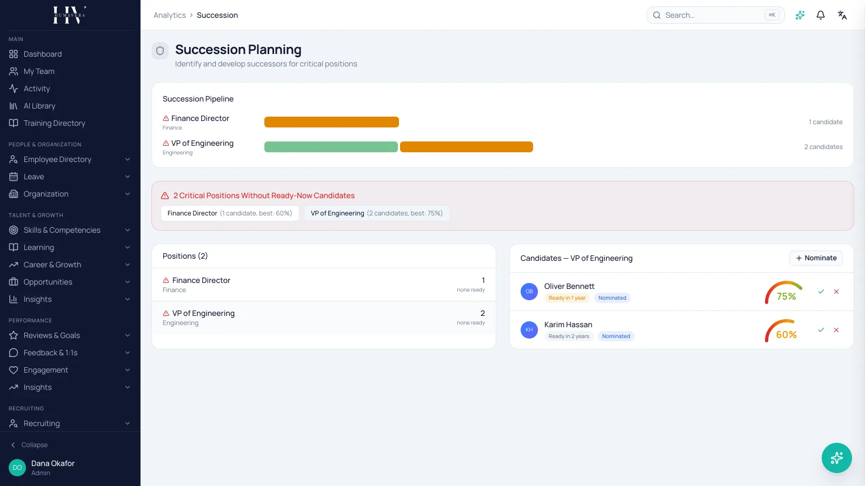Open the floating AI assistant button

click(837, 458)
